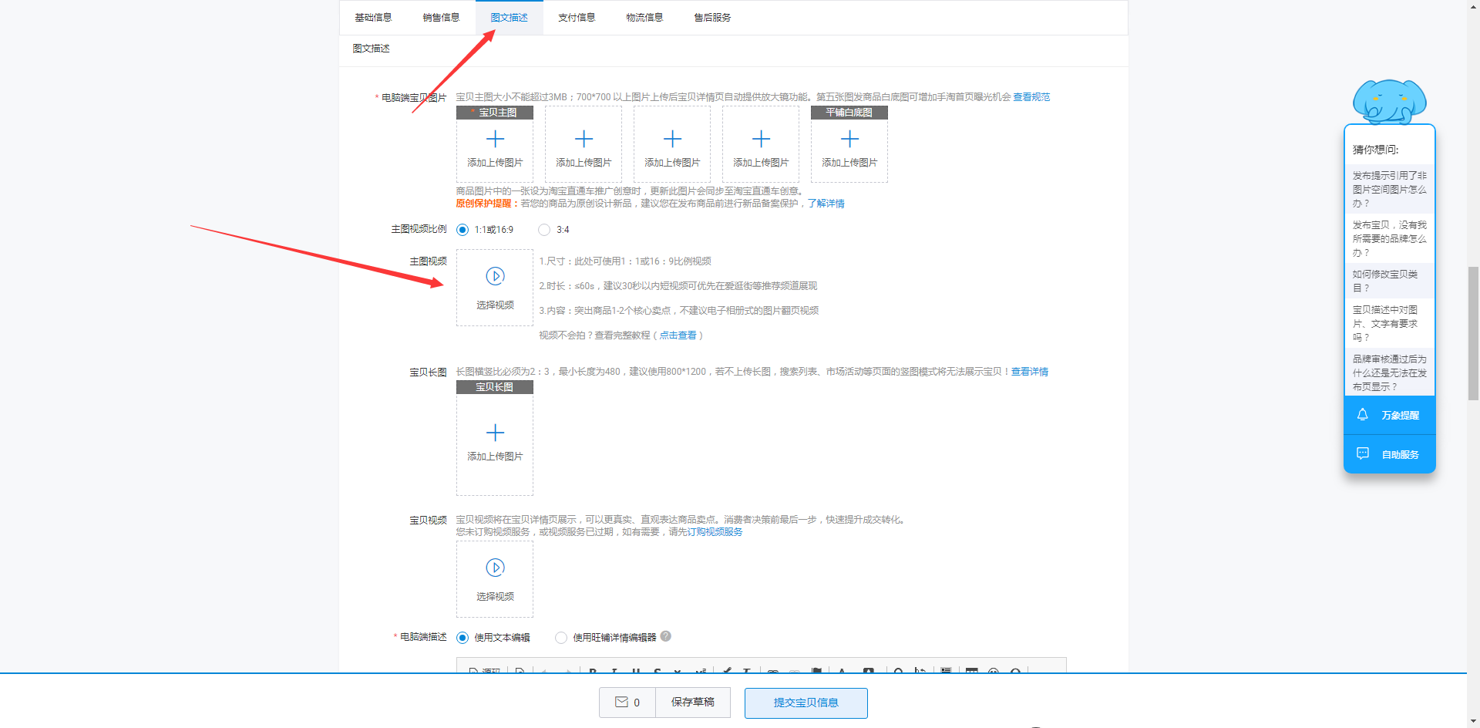The height and width of the screenshot is (728, 1480).
Task: Click the plus icon under 宝贝主图
Action: pyautogui.click(x=495, y=139)
